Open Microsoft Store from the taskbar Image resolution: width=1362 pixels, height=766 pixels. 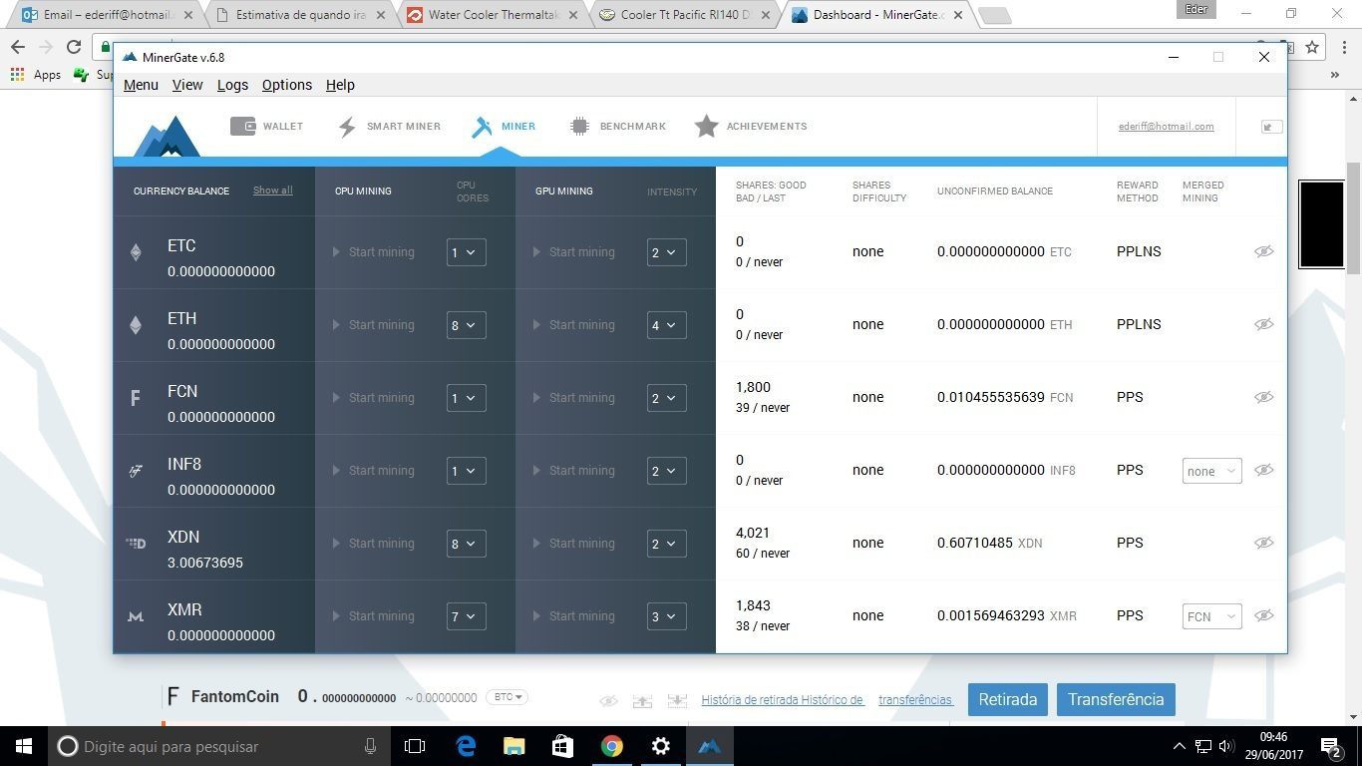coord(562,746)
